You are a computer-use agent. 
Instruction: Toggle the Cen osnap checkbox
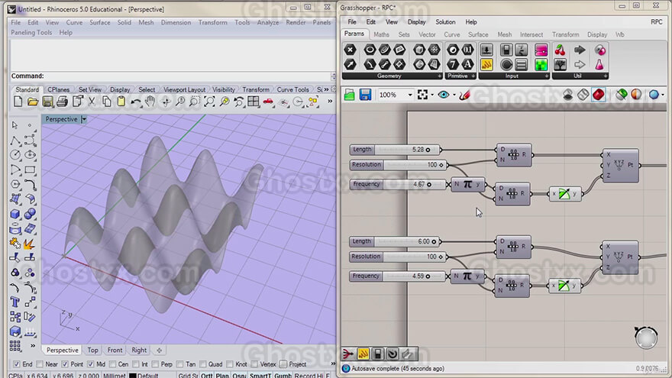coord(112,364)
